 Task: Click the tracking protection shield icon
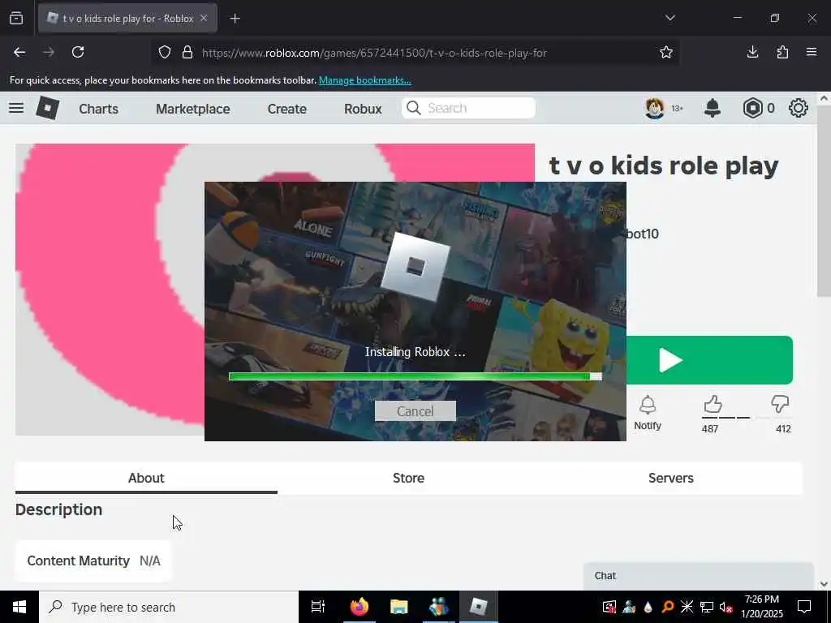tap(165, 52)
